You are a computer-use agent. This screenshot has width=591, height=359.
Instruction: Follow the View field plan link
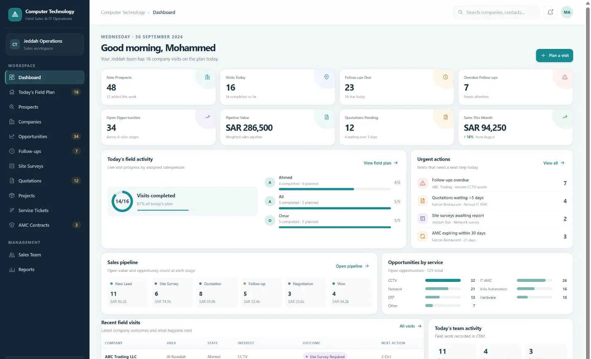[381, 163]
